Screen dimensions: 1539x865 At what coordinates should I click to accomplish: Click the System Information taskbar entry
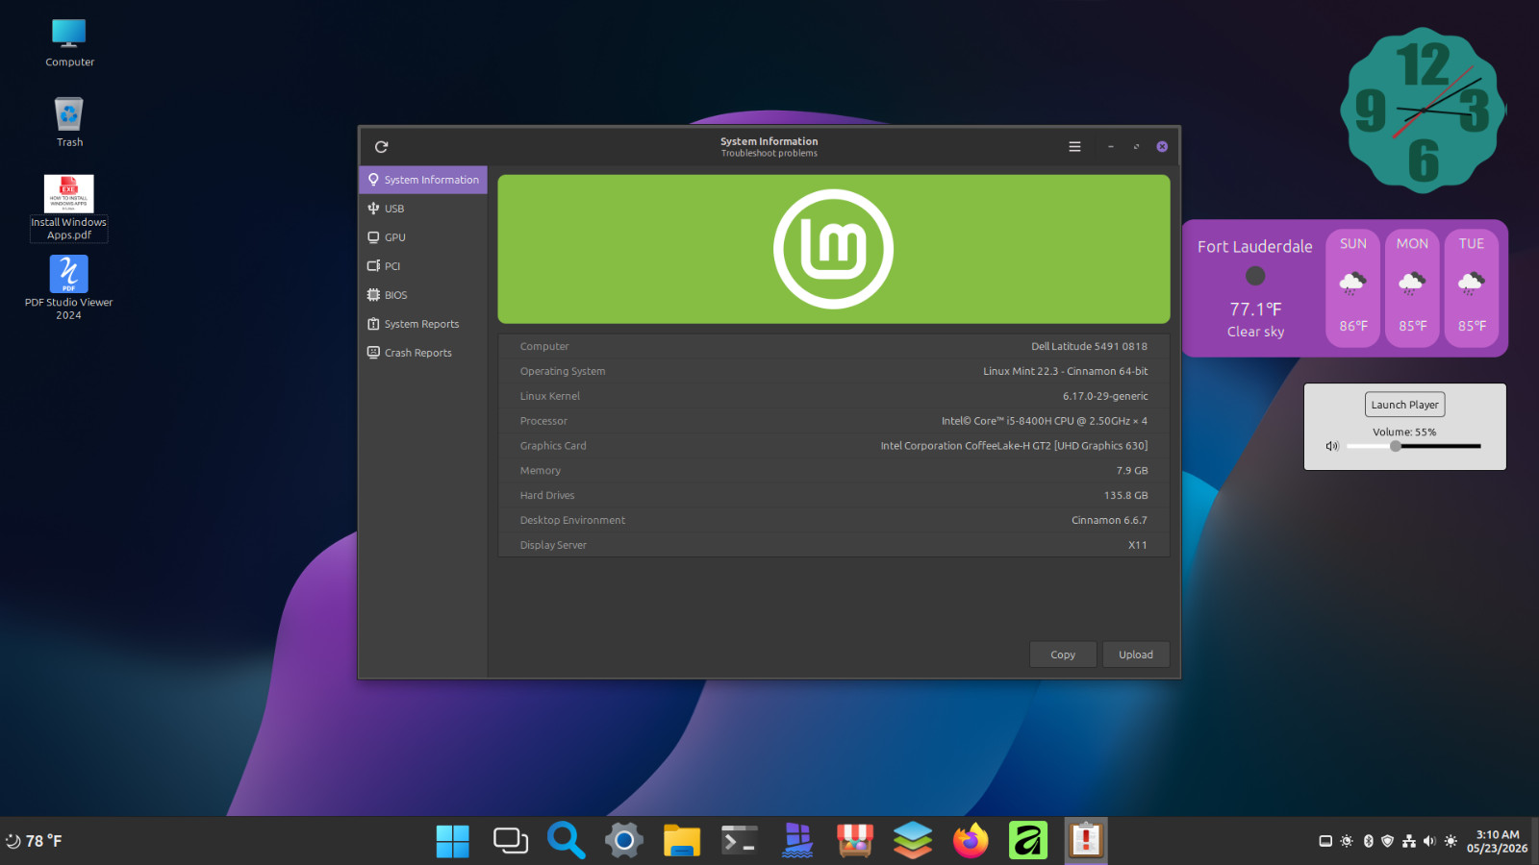click(1086, 841)
